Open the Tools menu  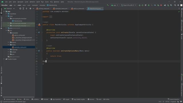(47, 2)
